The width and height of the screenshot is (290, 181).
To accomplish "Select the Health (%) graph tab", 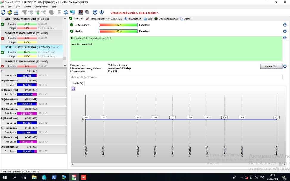I will pos(77,83).
